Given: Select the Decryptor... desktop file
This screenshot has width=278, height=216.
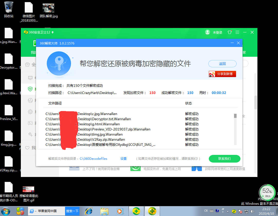Looking at the screenshot, I should [8, 61].
